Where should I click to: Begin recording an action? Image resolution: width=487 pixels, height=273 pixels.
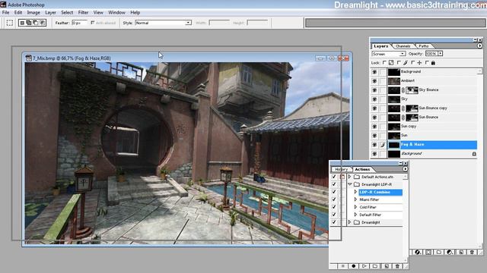[353, 266]
